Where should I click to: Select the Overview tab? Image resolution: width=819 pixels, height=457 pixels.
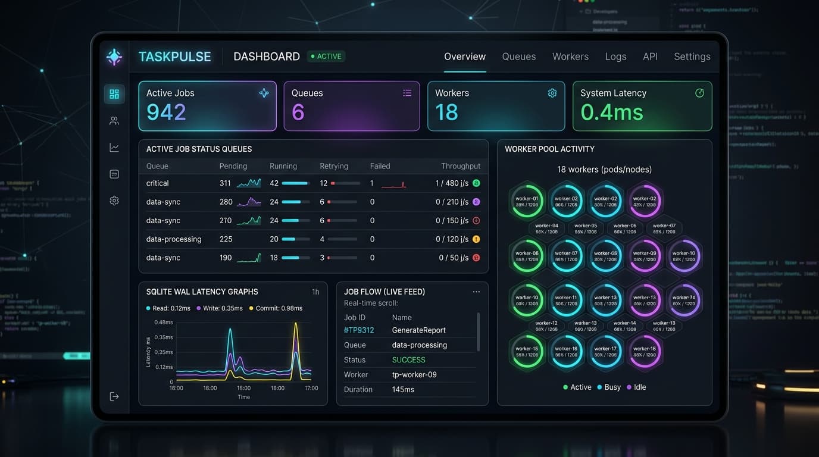pos(465,57)
